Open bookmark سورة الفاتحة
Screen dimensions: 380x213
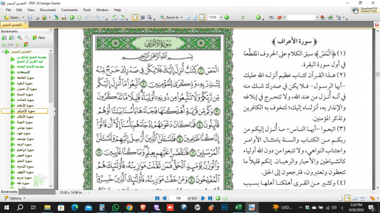(26, 78)
